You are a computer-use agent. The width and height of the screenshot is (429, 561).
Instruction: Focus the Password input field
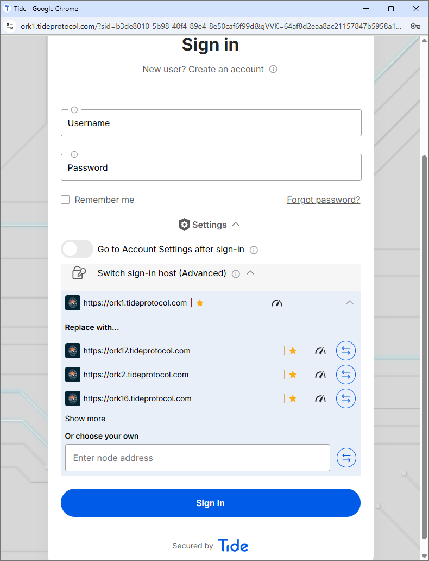211,167
